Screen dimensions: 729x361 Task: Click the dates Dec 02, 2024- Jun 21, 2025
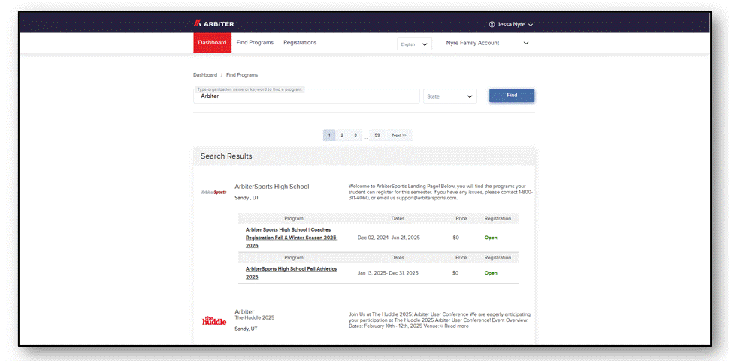pos(389,238)
